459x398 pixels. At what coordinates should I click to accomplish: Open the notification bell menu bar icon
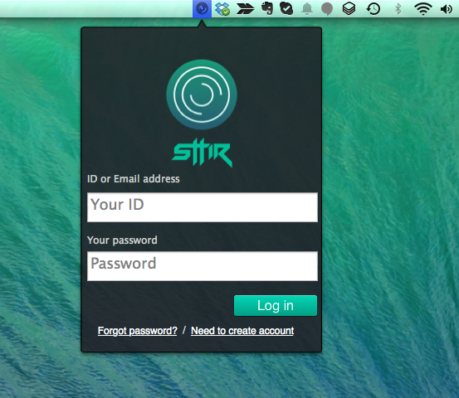pos(307,9)
